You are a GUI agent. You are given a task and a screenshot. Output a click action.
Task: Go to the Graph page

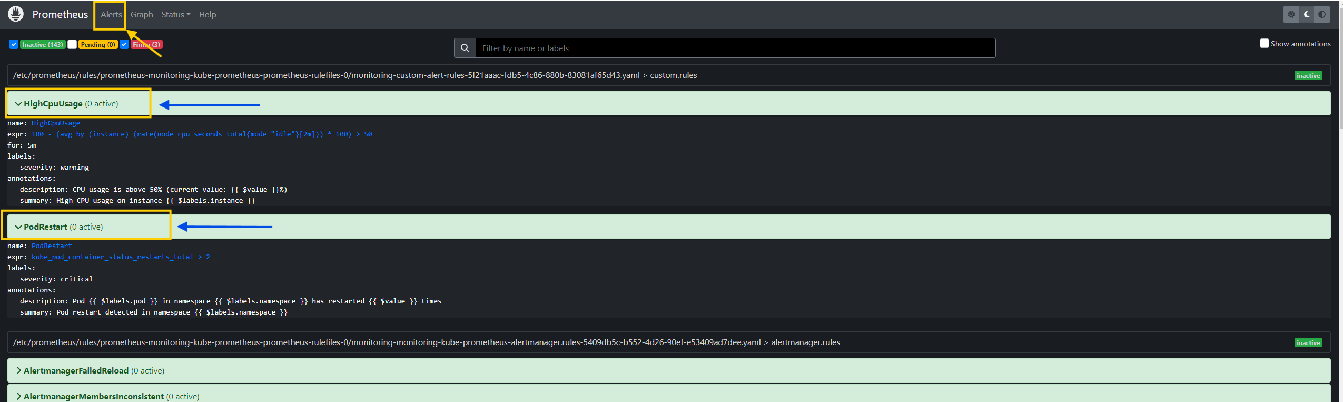(x=142, y=14)
